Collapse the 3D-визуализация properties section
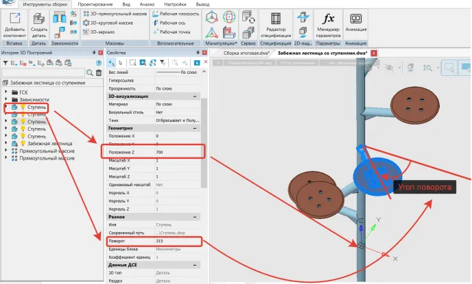The height and width of the screenshot is (284, 472). (x=195, y=96)
